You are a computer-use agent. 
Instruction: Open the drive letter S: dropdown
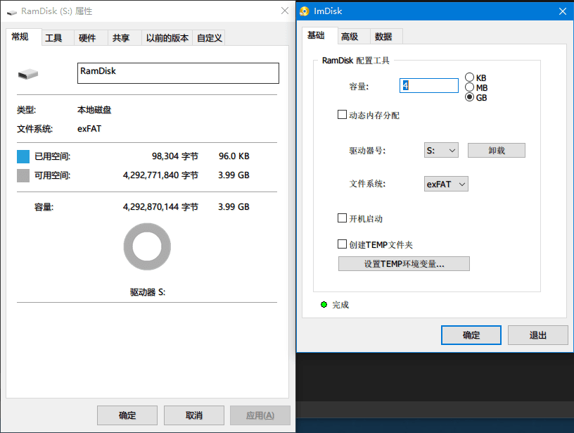coord(441,150)
